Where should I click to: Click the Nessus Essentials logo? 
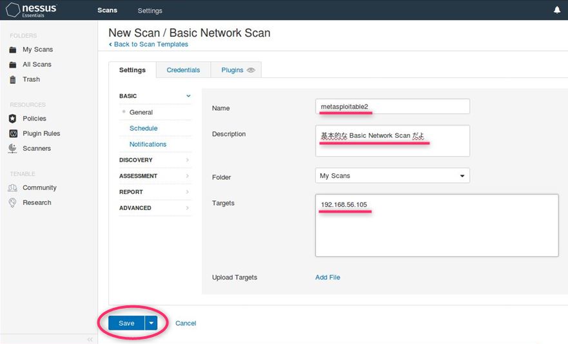(32, 10)
